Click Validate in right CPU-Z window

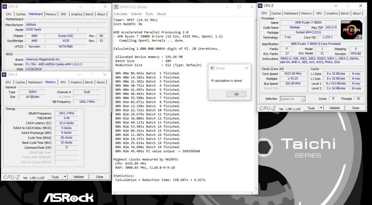point(334,108)
